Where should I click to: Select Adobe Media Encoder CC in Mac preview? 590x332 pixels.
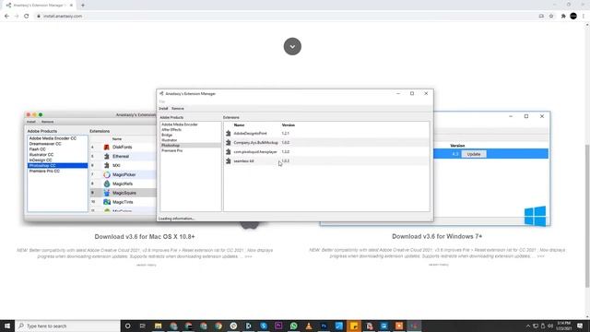click(53, 138)
